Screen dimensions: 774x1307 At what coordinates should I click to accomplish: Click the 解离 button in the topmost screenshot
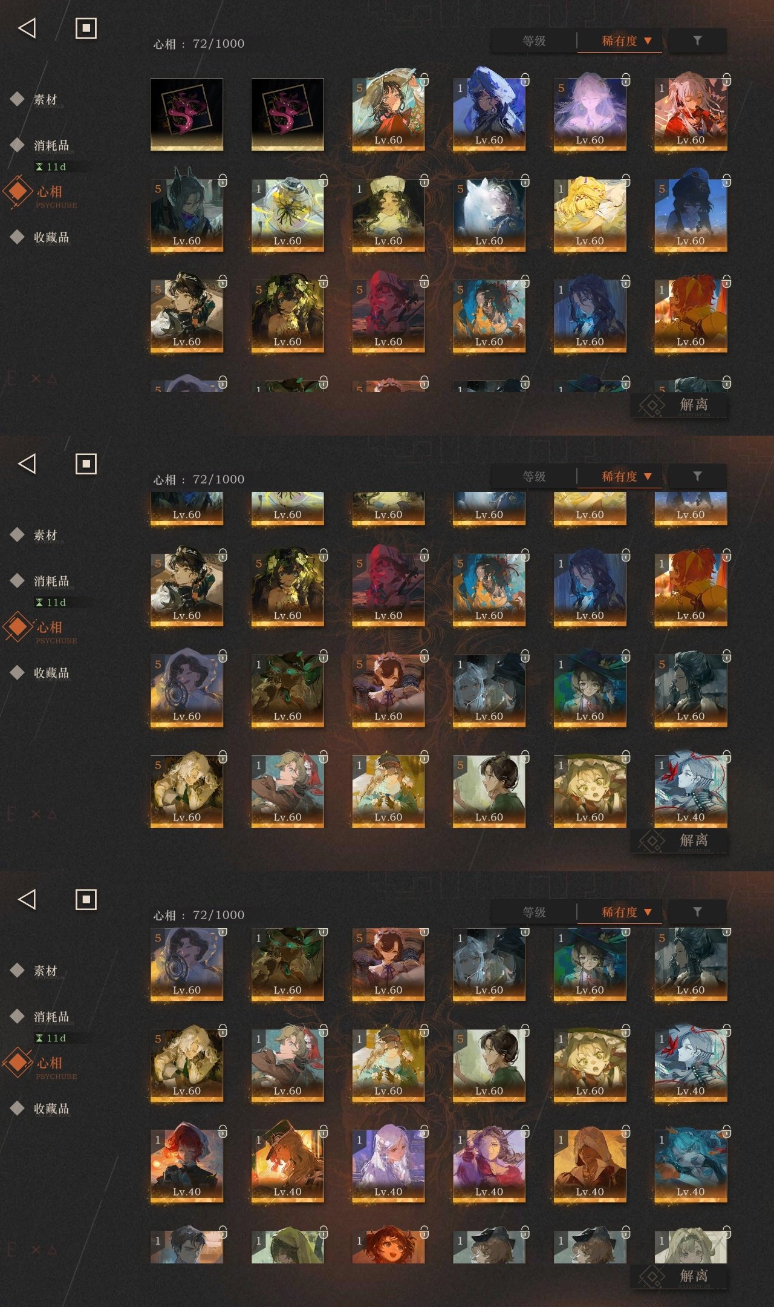point(679,405)
